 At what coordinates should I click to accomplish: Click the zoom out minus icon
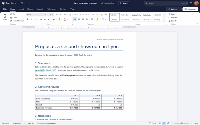point(173,123)
